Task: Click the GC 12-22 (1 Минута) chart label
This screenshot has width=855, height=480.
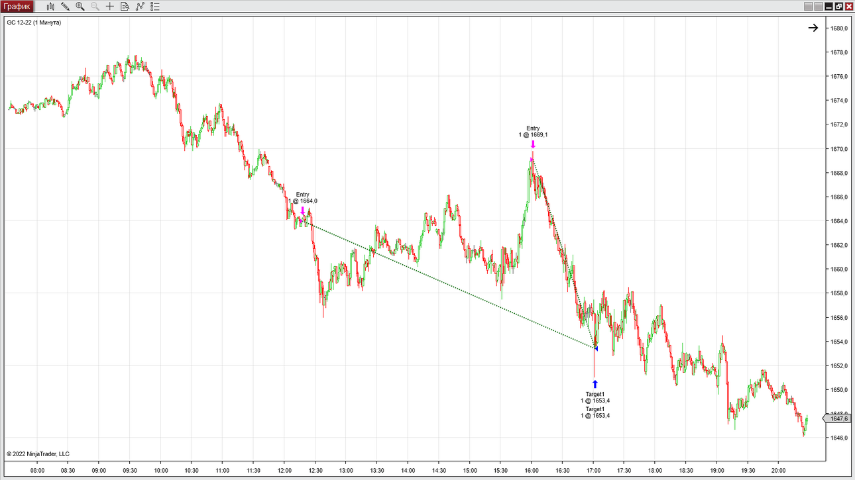Action: click(34, 23)
